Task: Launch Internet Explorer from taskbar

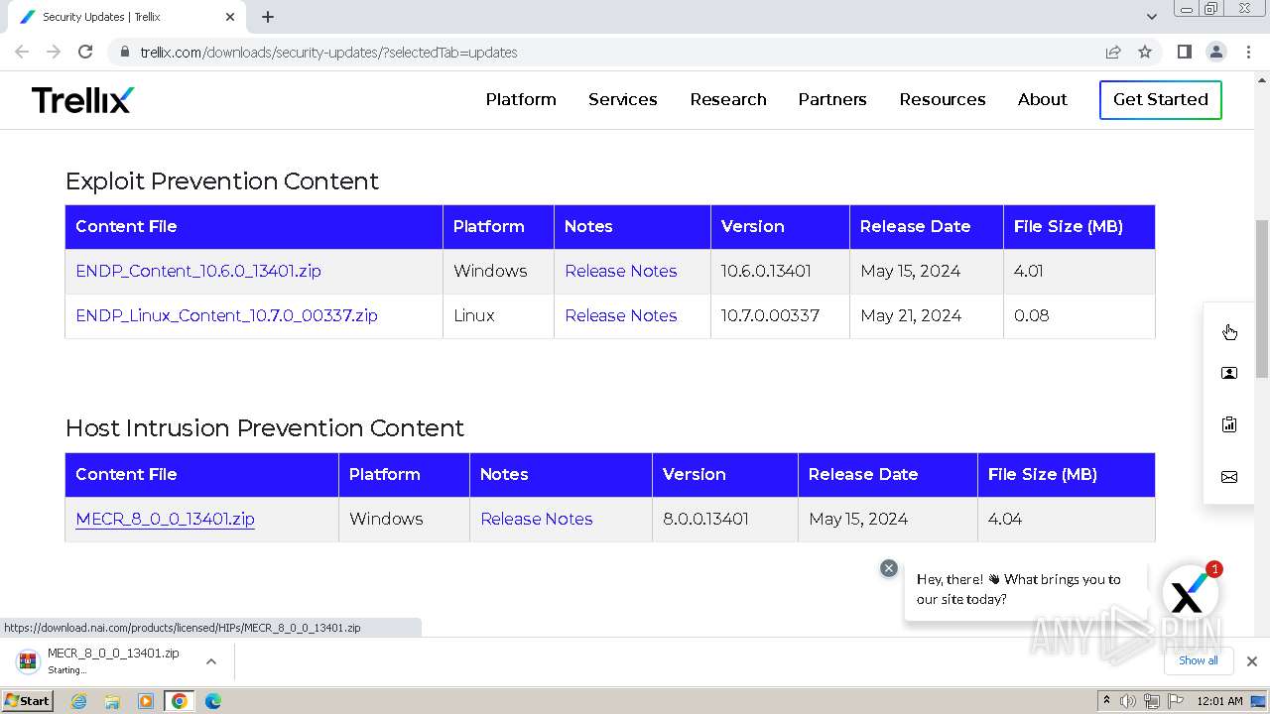Action: pos(78,701)
